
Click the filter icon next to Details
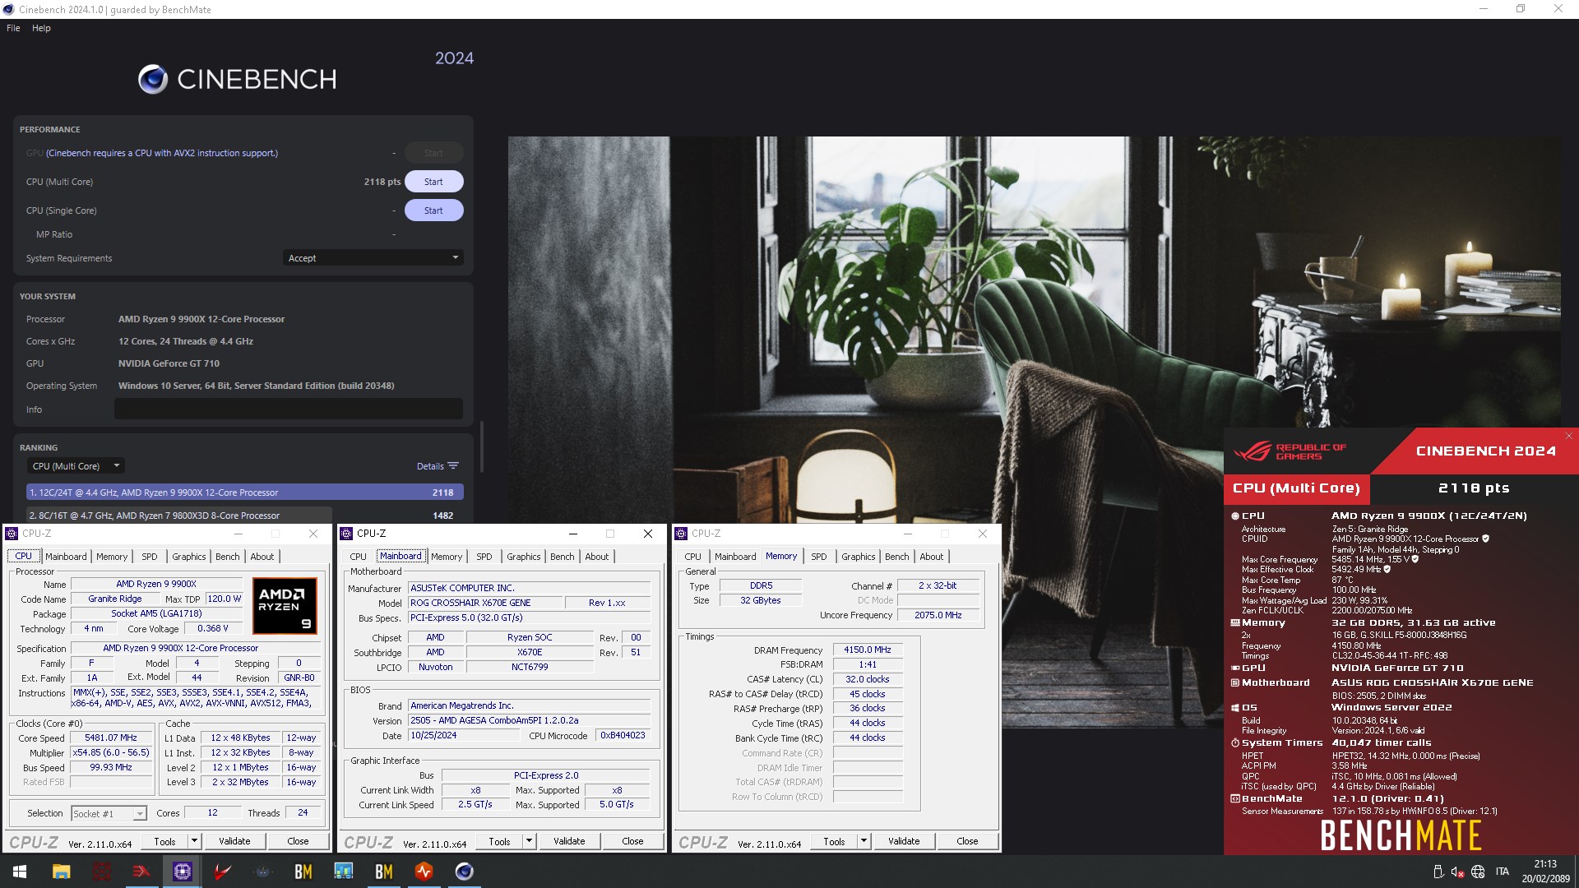pyautogui.click(x=453, y=466)
